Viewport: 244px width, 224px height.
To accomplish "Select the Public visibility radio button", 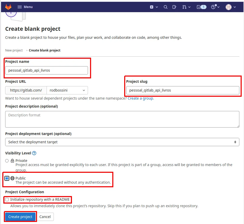I will click(7, 178).
